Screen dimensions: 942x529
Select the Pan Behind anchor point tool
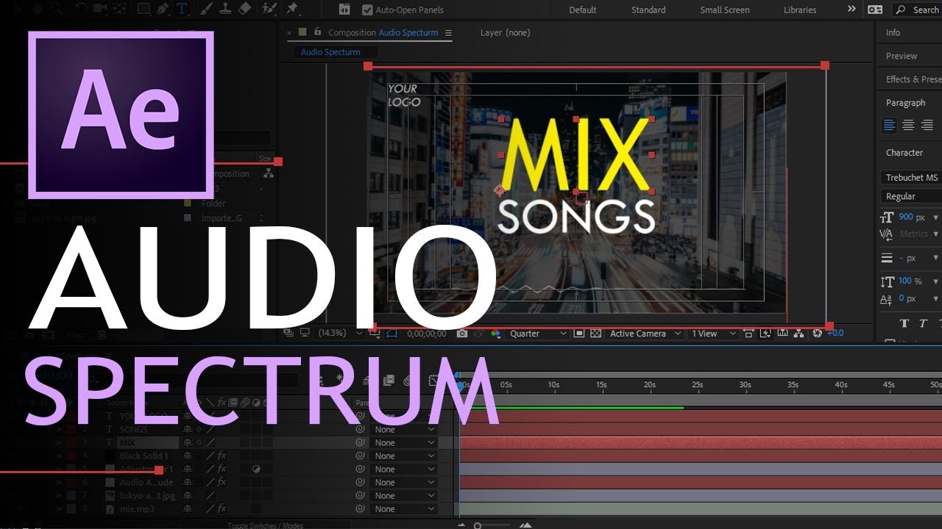coord(118,10)
